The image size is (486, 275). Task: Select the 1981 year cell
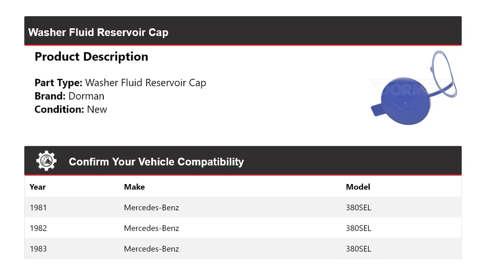tap(38, 208)
